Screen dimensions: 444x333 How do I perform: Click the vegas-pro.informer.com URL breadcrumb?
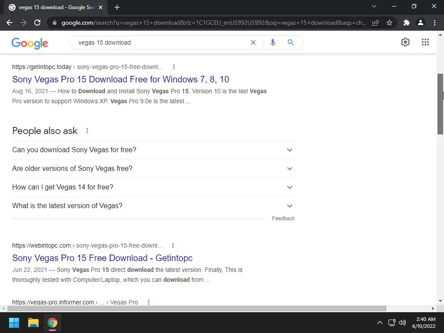pyautogui.click(x=75, y=302)
